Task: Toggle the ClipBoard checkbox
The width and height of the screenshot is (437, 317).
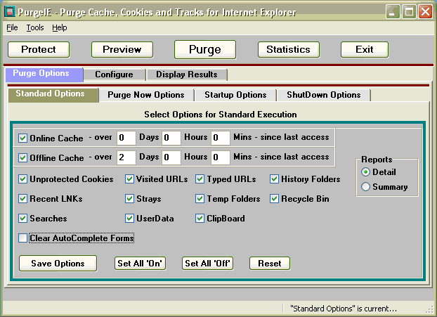Action: [200, 218]
